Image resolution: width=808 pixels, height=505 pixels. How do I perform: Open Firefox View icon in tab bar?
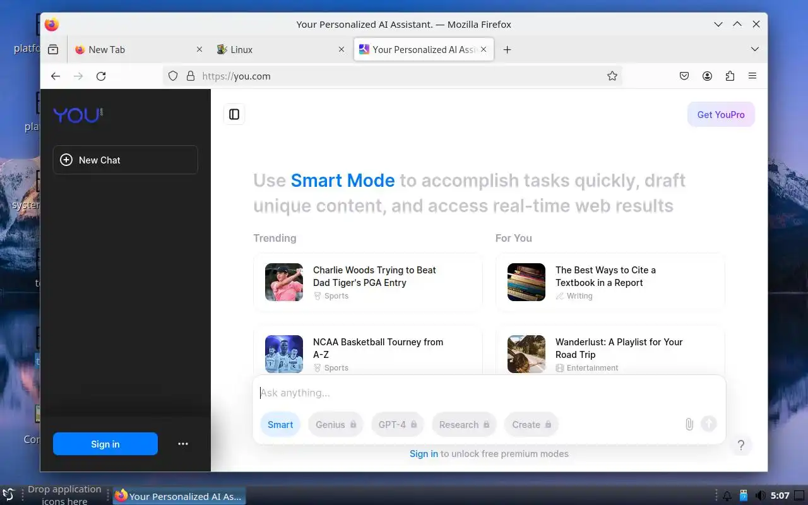[x=53, y=49]
